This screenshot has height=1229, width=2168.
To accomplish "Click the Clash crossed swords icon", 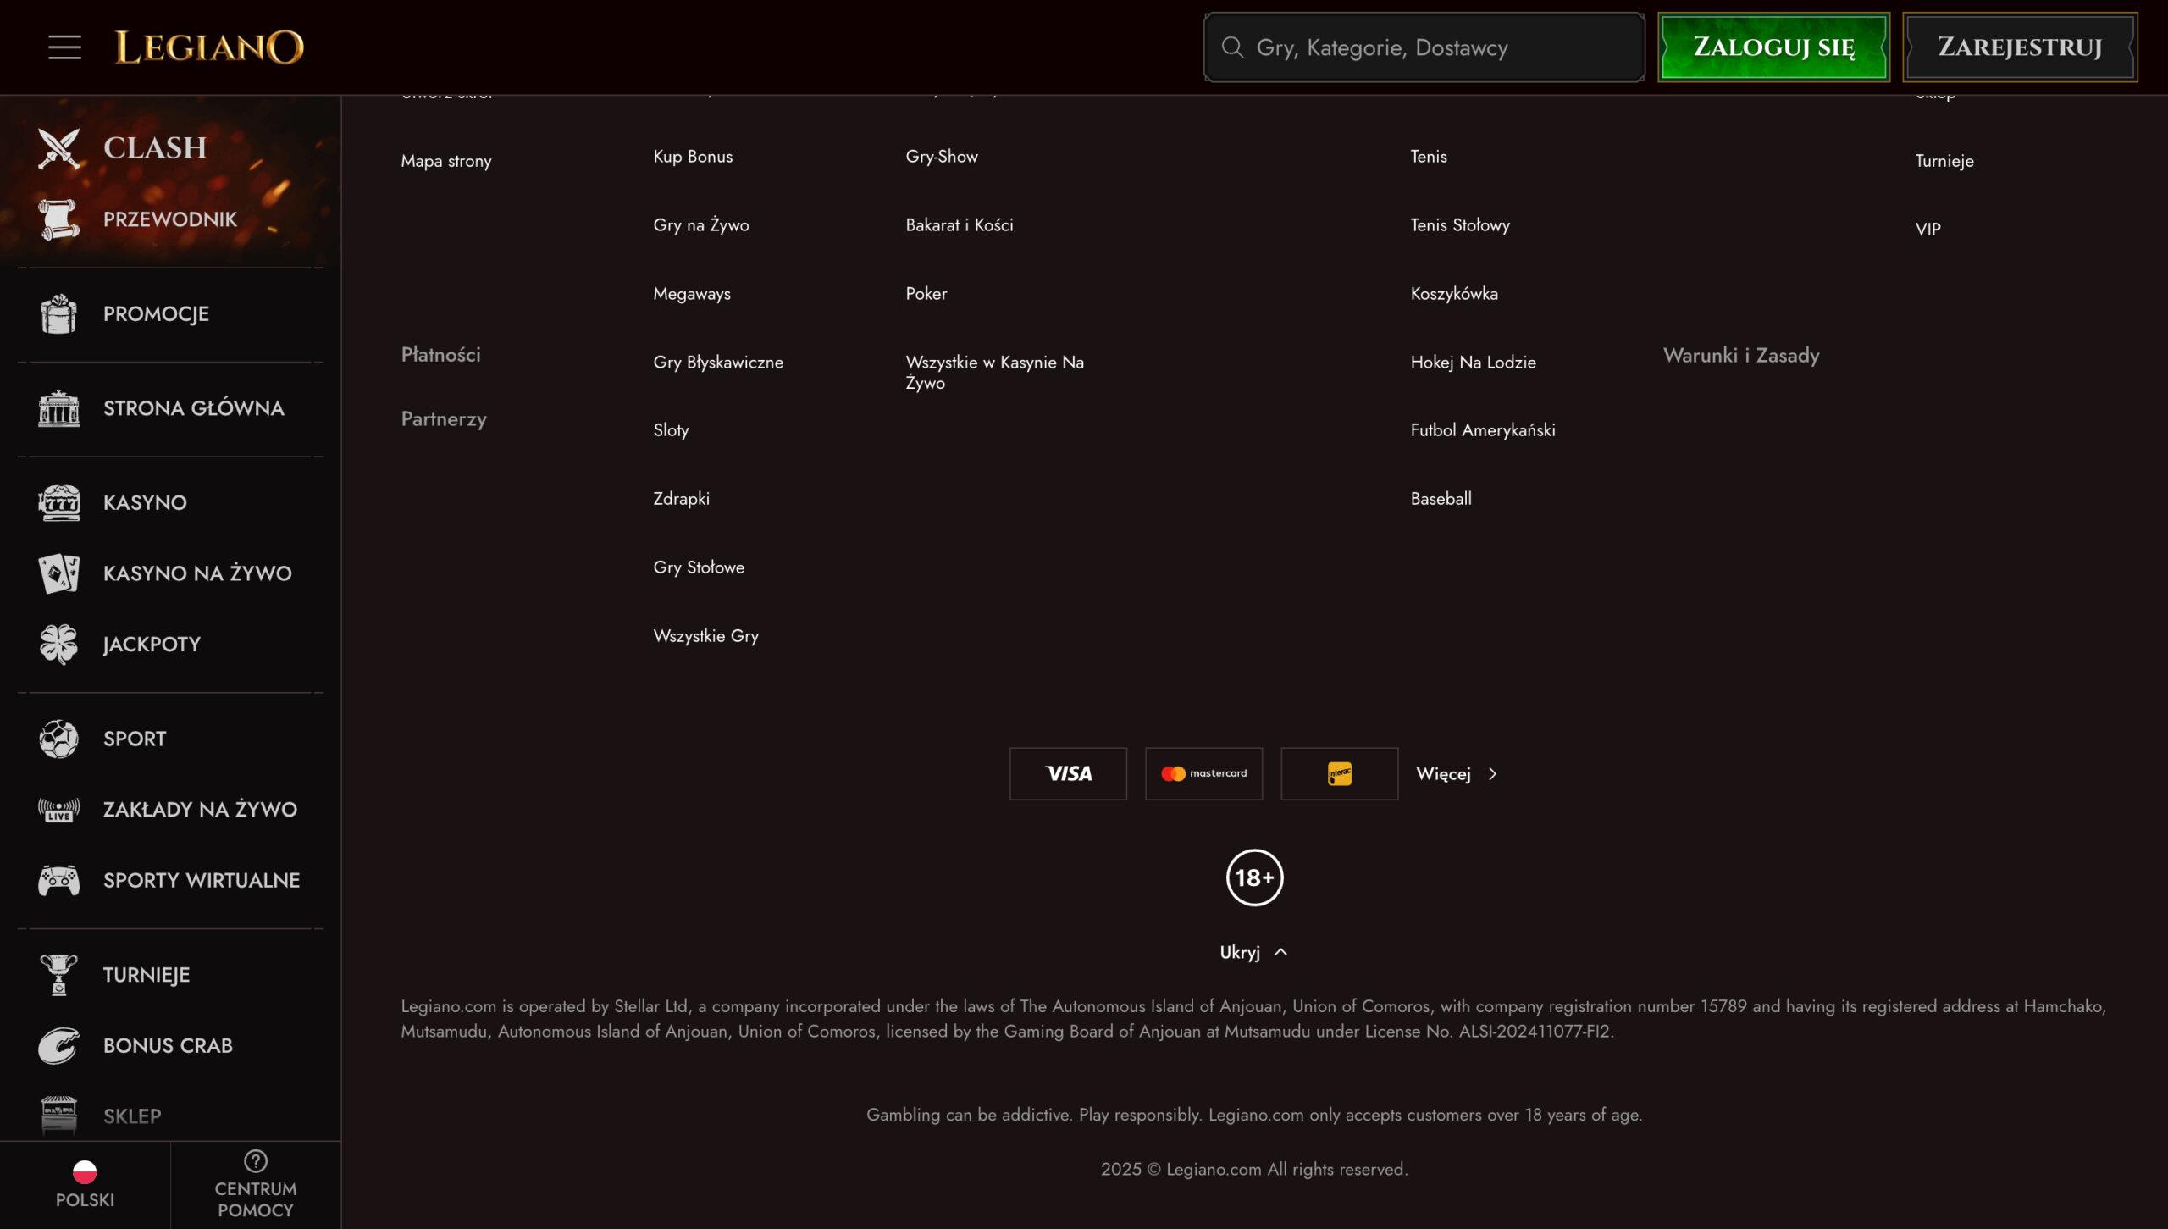I will [58, 148].
